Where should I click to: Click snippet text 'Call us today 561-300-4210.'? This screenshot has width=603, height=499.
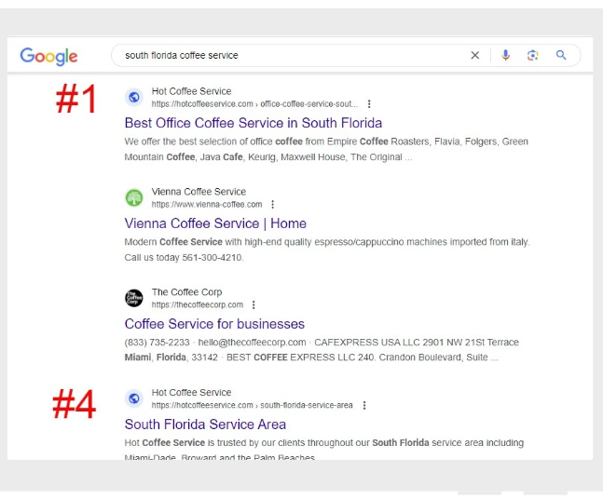click(x=184, y=257)
